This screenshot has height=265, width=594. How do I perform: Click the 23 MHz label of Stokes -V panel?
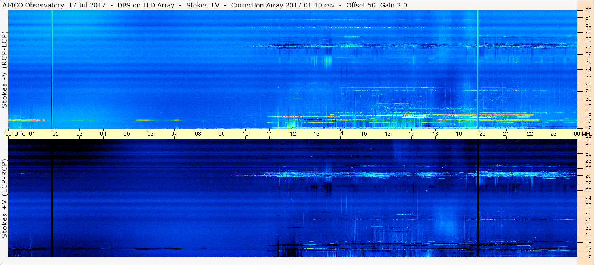[588, 77]
